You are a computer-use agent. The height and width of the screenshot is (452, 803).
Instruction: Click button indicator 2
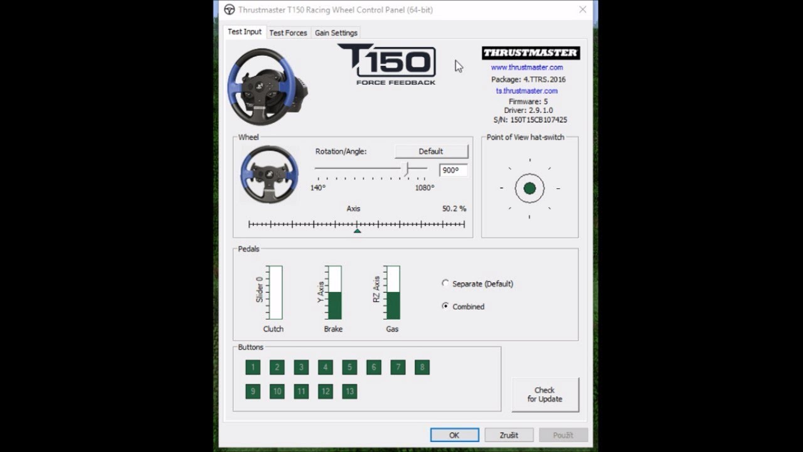coord(277,367)
